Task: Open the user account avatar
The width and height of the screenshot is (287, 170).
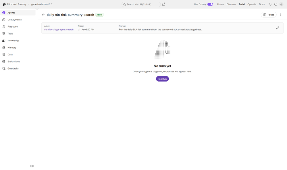Action: 281,4
